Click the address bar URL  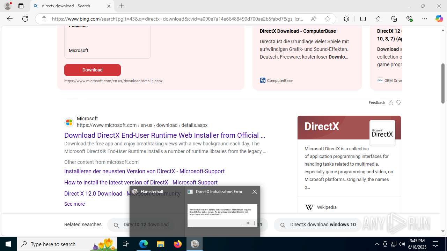coord(178,19)
